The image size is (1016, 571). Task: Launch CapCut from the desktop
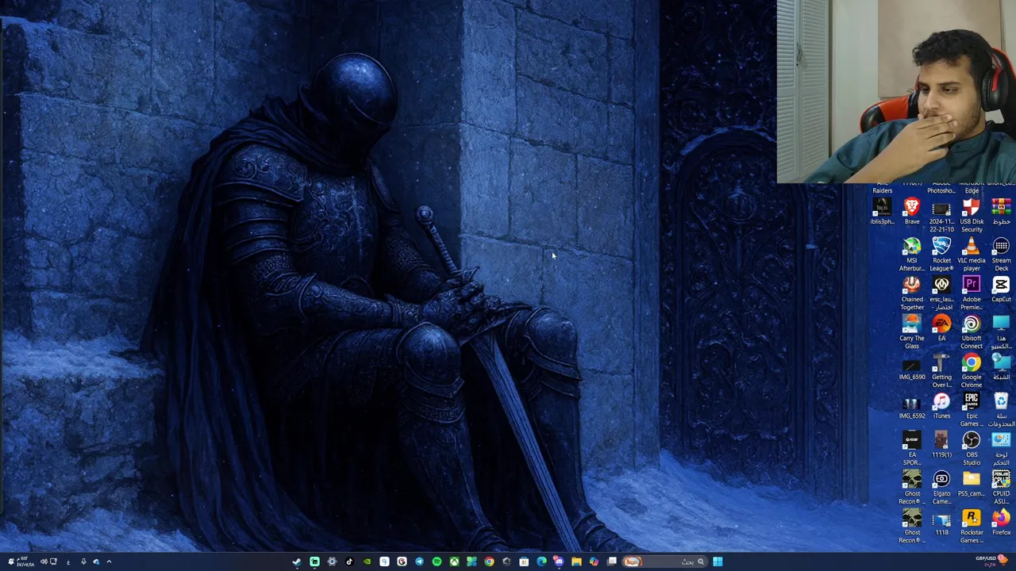(x=1001, y=289)
